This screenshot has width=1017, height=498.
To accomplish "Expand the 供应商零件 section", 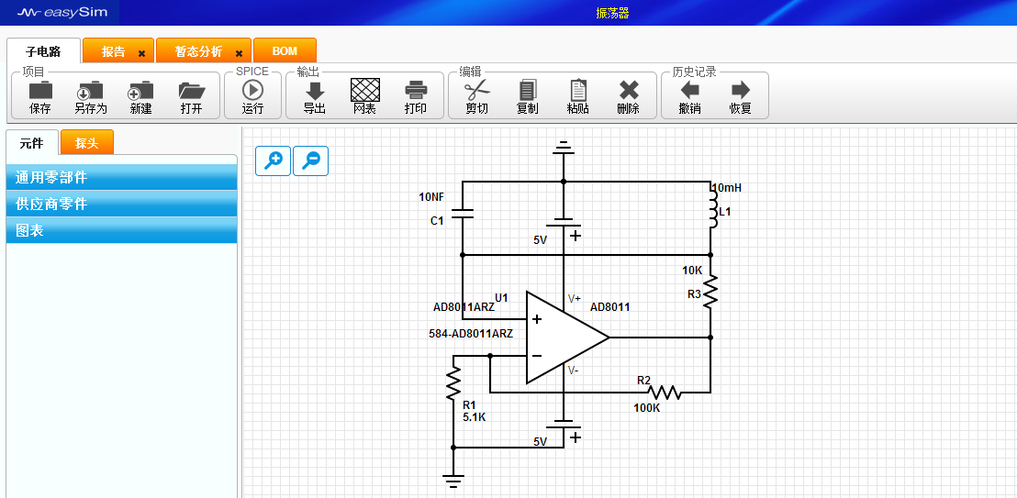I will [x=121, y=204].
